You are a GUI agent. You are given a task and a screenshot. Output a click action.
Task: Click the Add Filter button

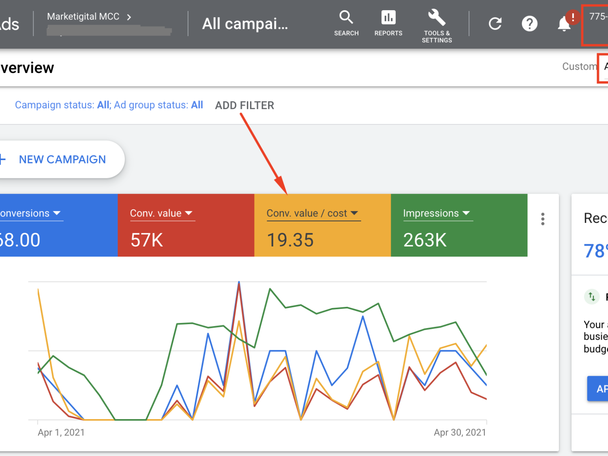(x=244, y=105)
